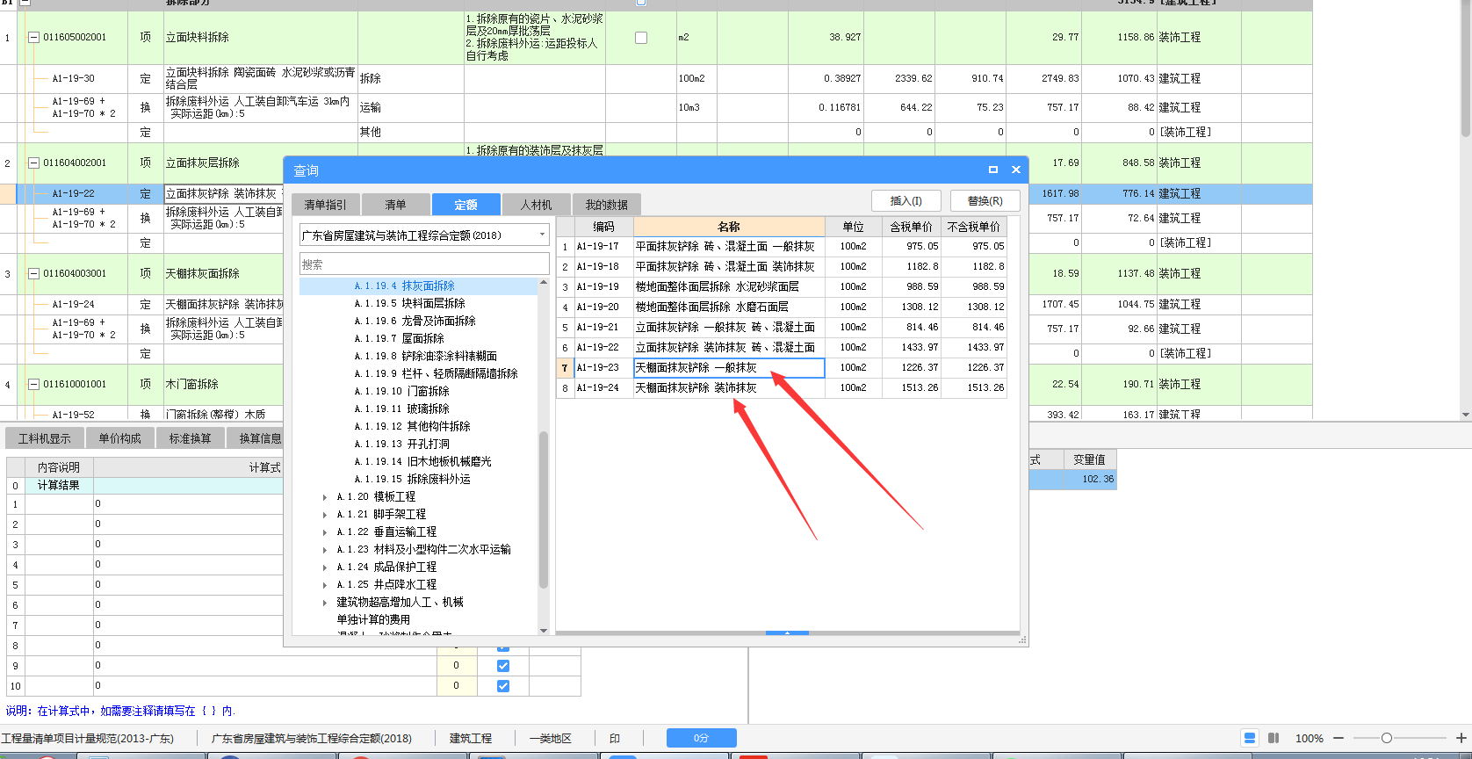Select A.1.19.15 拆除废料外运 tree item
Viewport: 1472px width, 759px height.
tap(412, 479)
